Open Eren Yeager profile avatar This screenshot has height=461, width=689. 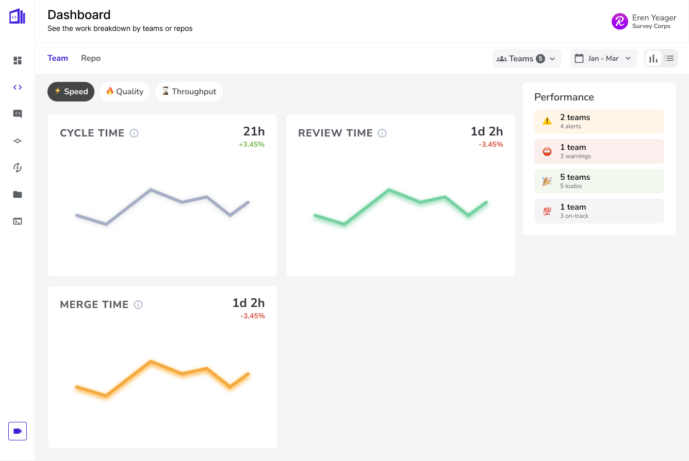click(x=619, y=21)
